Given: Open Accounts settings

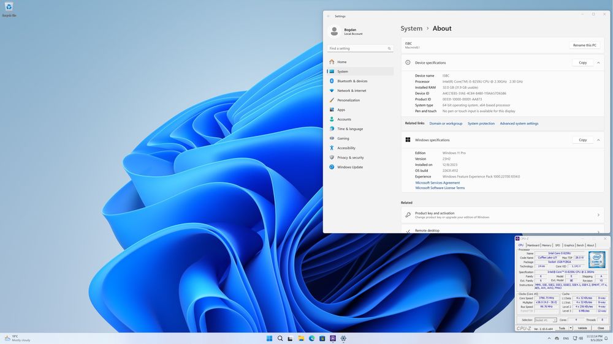Looking at the screenshot, I should [x=360, y=119].
